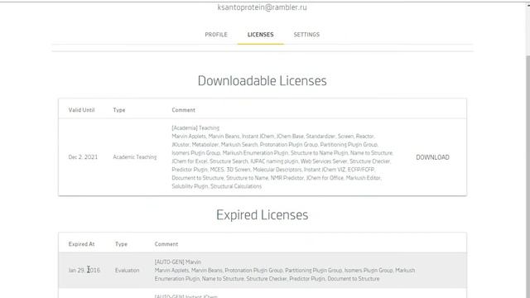Click the 'Expired At' column header
Viewport: 530px width, 298px height.
tap(81, 244)
